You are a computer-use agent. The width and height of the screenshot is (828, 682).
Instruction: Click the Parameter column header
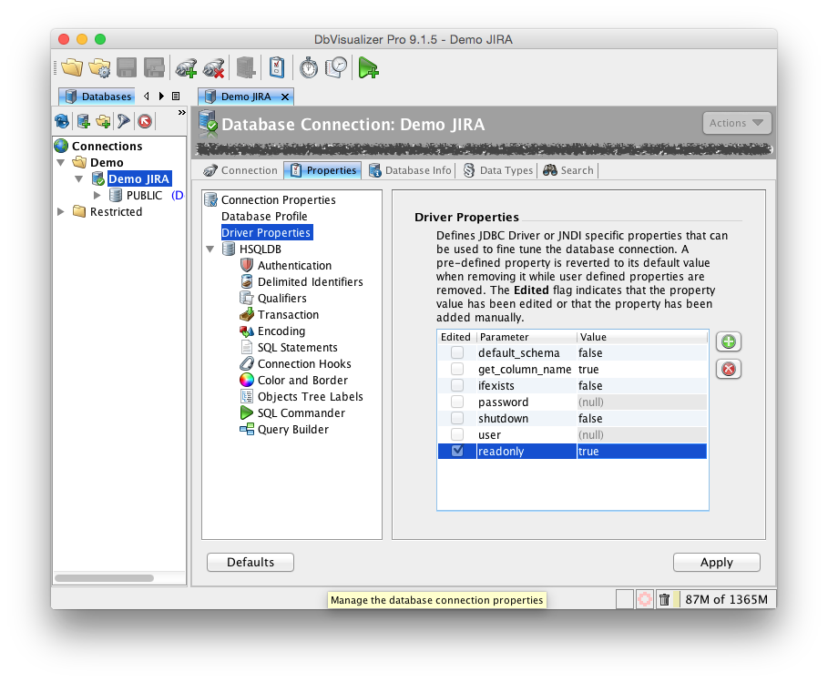click(x=526, y=337)
